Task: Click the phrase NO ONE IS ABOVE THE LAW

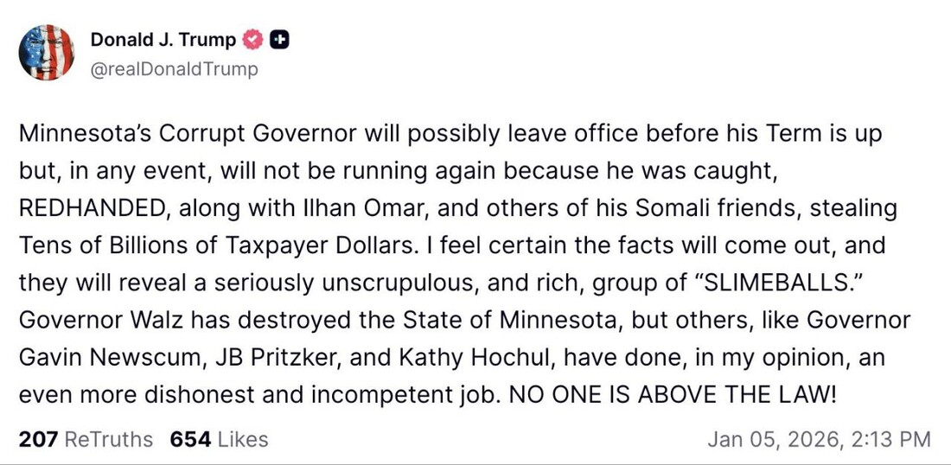Action: (x=673, y=393)
